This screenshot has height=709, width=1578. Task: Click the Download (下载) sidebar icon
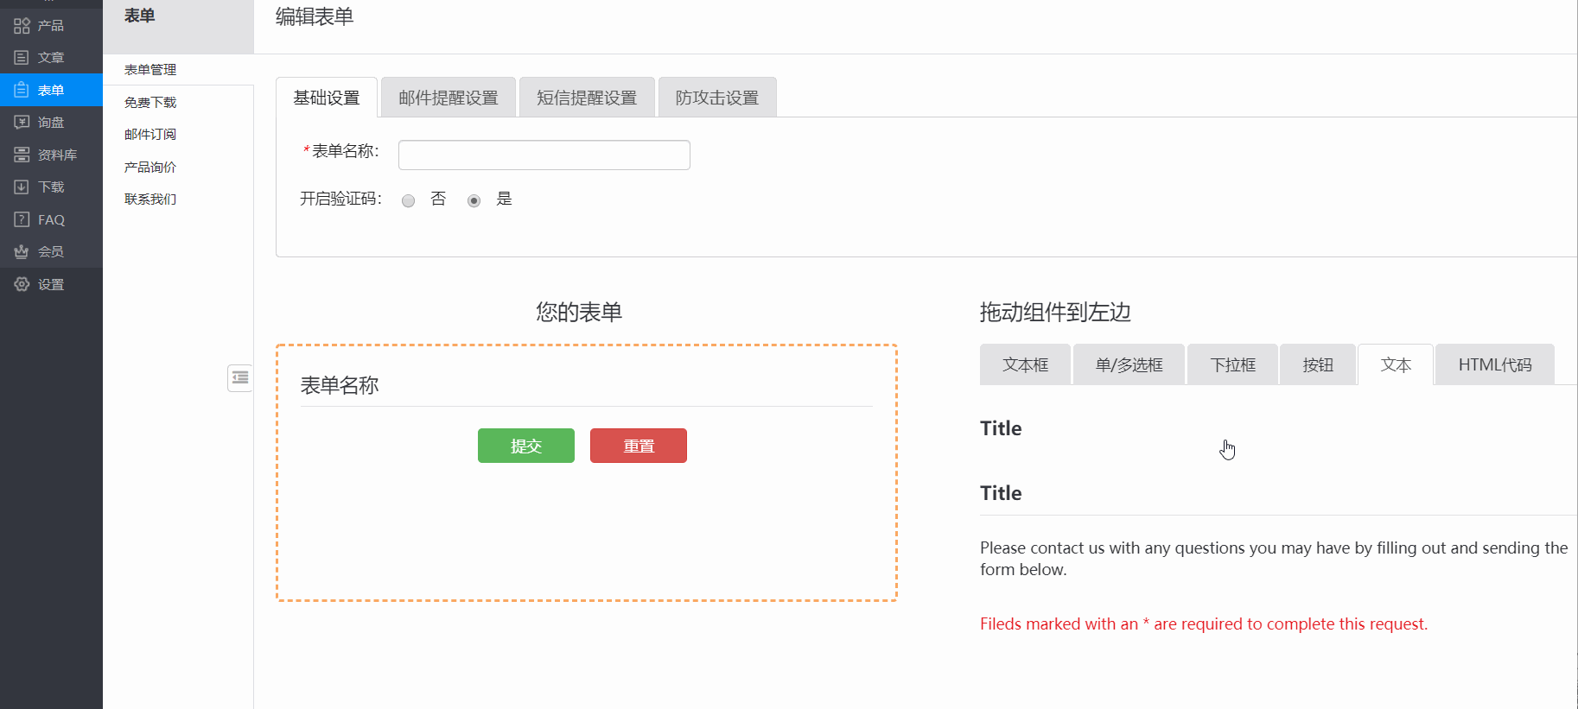click(x=22, y=187)
